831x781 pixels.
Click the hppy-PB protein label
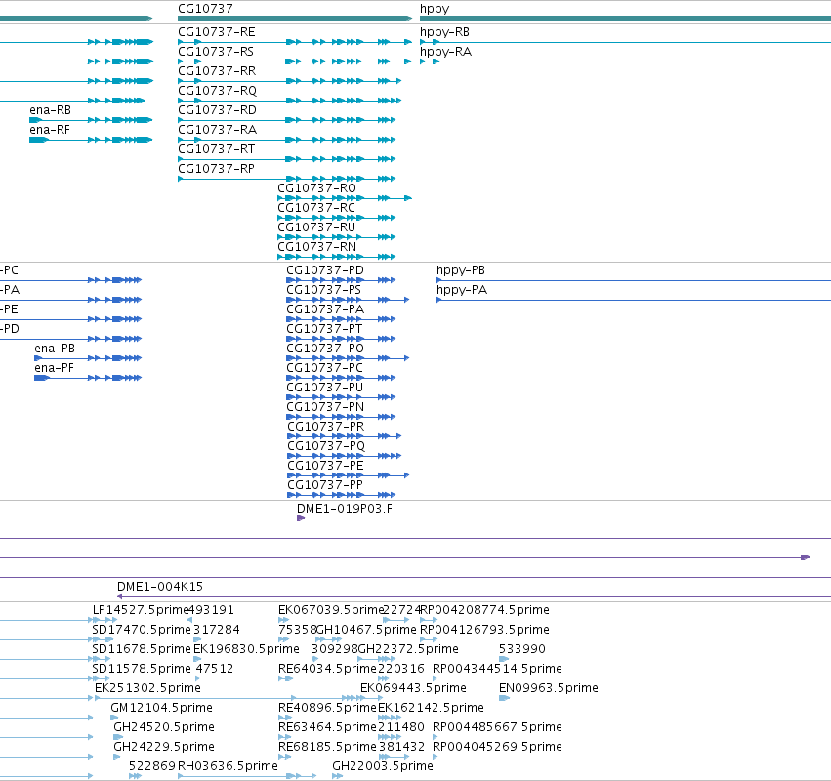(x=461, y=270)
